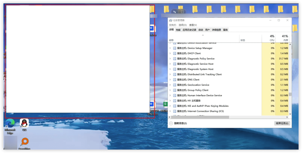Expand the Geolocation Service group
Viewport: 302px width, 153px height.
pos(170,85)
